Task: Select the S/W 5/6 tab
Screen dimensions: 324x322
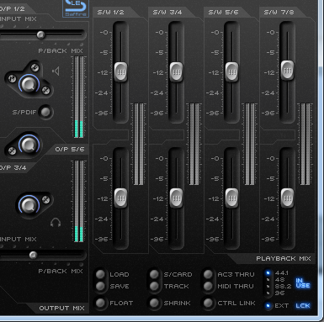Action: [x=223, y=13]
